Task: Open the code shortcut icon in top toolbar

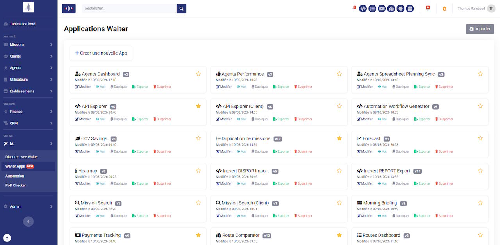Action: tap(363, 9)
